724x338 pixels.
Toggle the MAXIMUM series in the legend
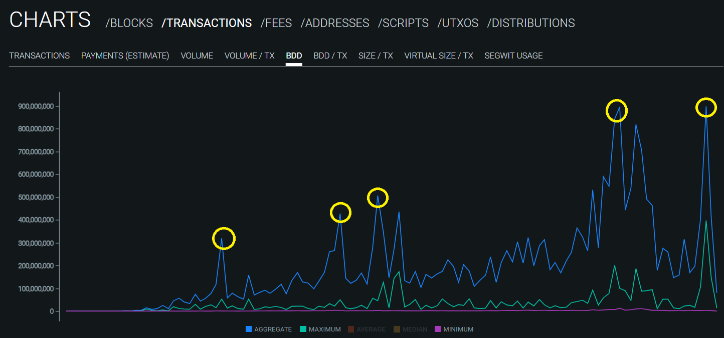320,329
